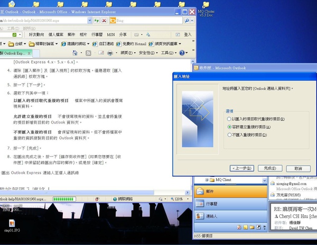
Task: Click the green page loading progress bar
Action: click(64, 199)
